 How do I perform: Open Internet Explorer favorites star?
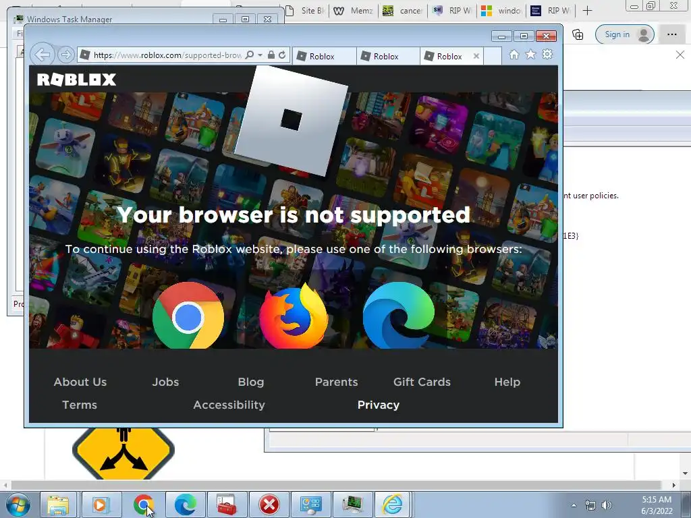[x=530, y=54]
